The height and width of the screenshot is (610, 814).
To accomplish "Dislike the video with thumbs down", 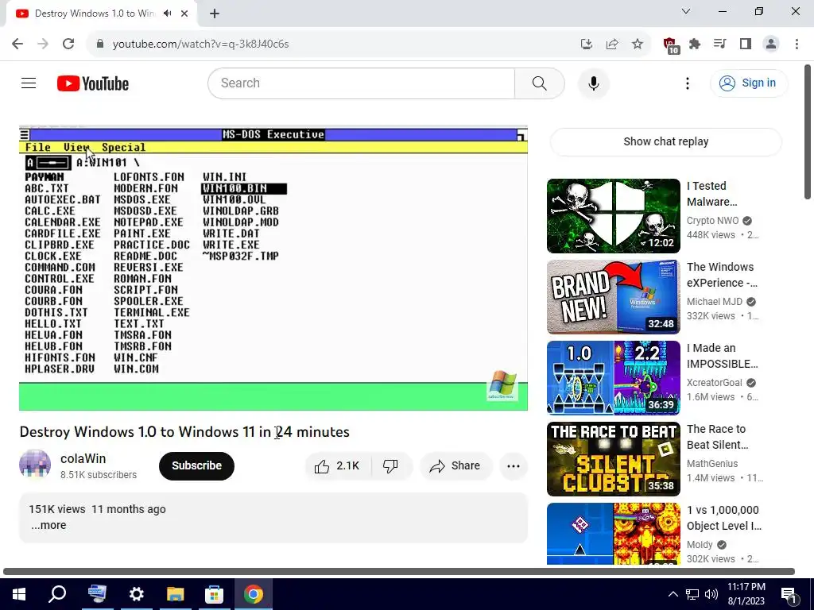I will (x=390, y=465).
